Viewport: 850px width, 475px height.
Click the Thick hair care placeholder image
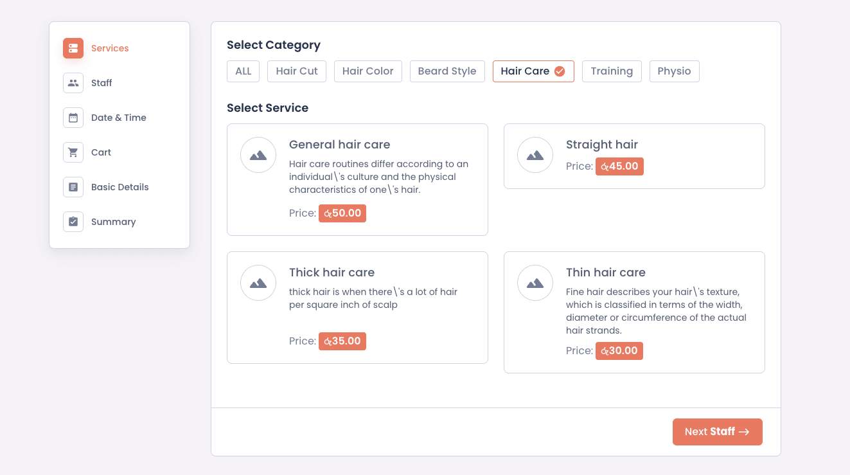pyautogui.click(x=258, y=283)
